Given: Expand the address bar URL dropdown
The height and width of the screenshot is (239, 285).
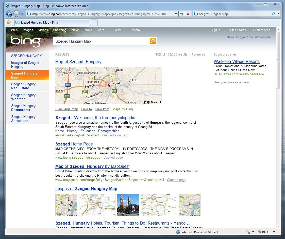Looking at the screenshot, I should 176,14.
